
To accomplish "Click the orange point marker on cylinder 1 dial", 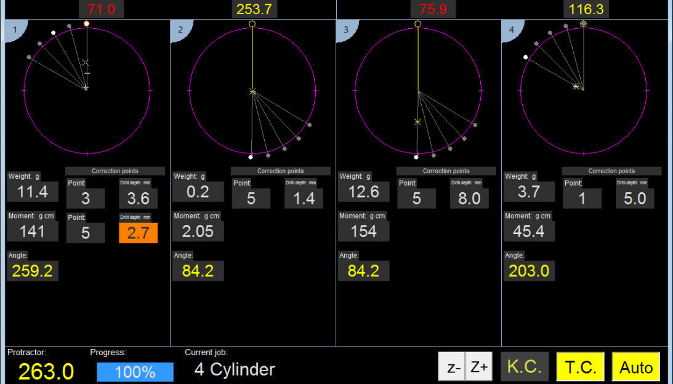I will point(86,23).
